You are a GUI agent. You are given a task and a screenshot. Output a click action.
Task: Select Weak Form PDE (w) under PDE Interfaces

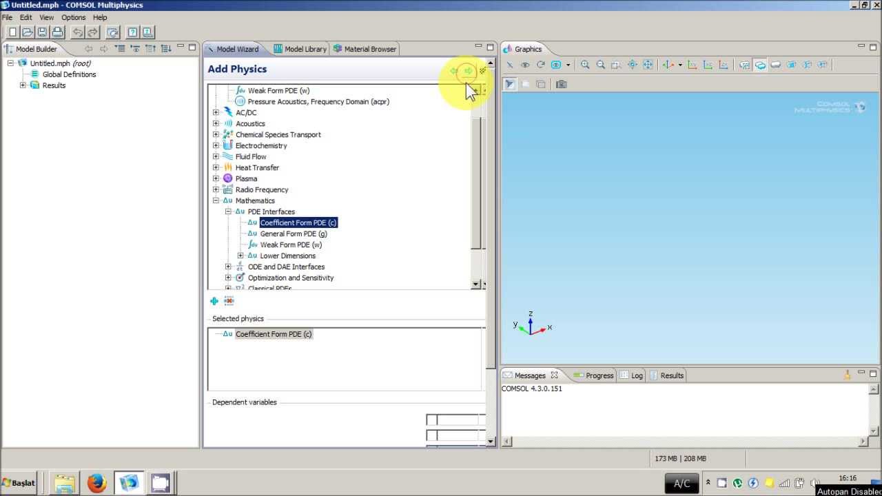point(291,245)
